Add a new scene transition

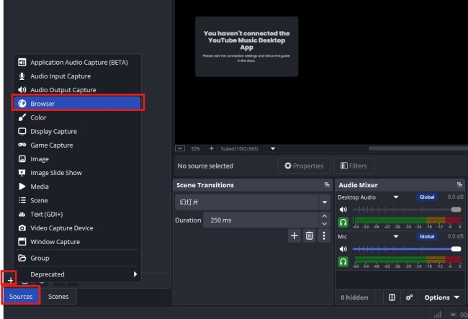tap(294, 235)
